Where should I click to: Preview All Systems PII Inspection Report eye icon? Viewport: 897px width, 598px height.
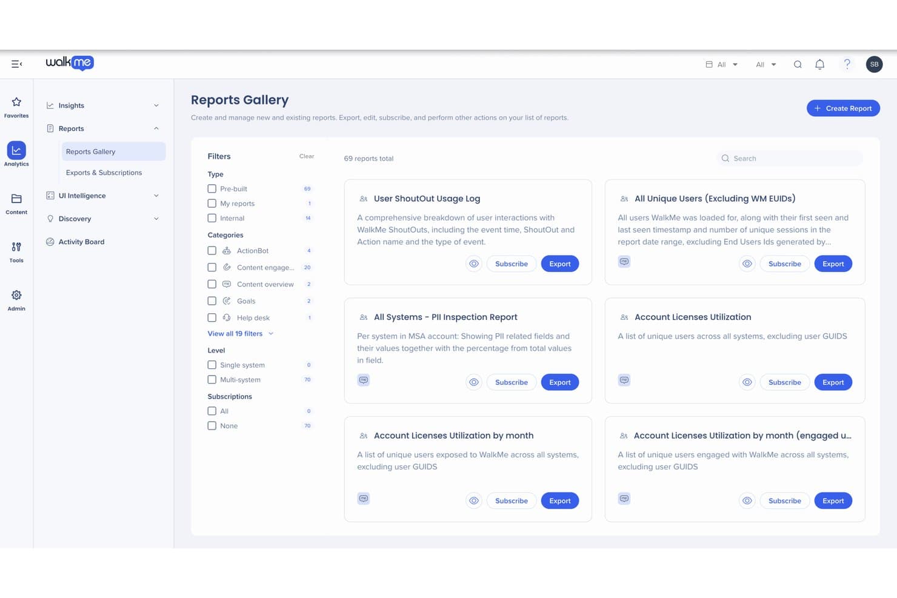tap(474, 382)
